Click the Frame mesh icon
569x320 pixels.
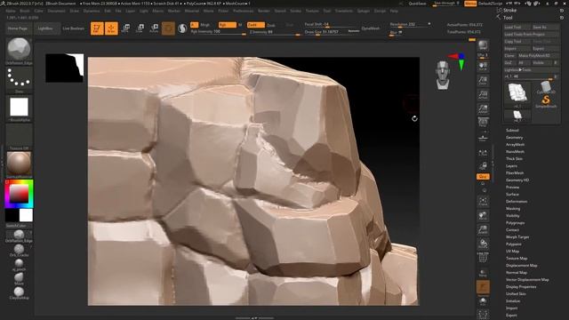pyautogui.click(x=483, y=202)
